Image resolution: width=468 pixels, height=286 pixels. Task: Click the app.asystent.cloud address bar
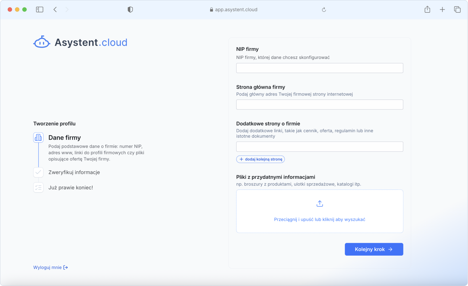[234, 10]
